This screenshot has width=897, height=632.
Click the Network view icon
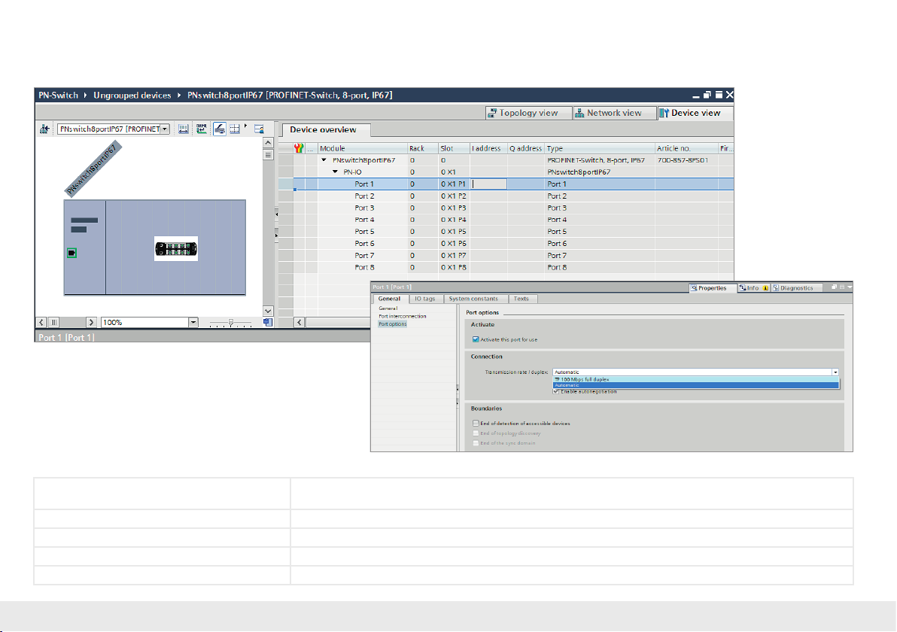click(579, 114)
